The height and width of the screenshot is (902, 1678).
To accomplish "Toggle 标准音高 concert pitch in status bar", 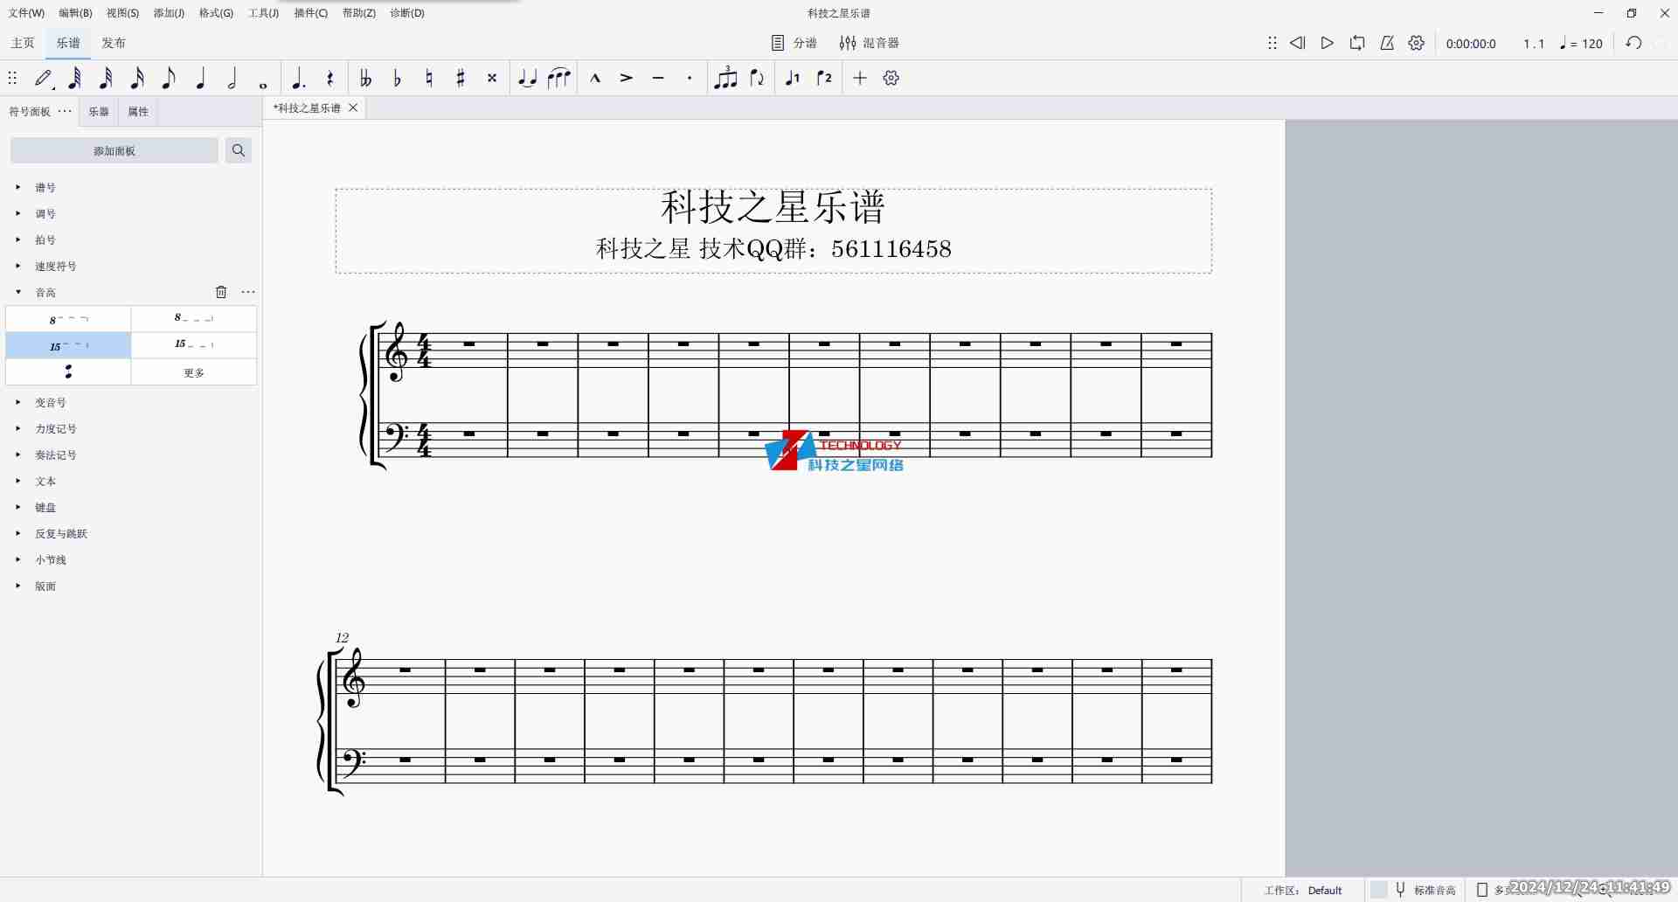I will 1436,889.
